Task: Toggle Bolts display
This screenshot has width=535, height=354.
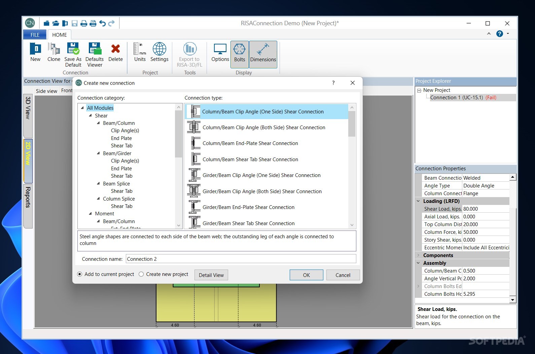Action: (240, 54)
